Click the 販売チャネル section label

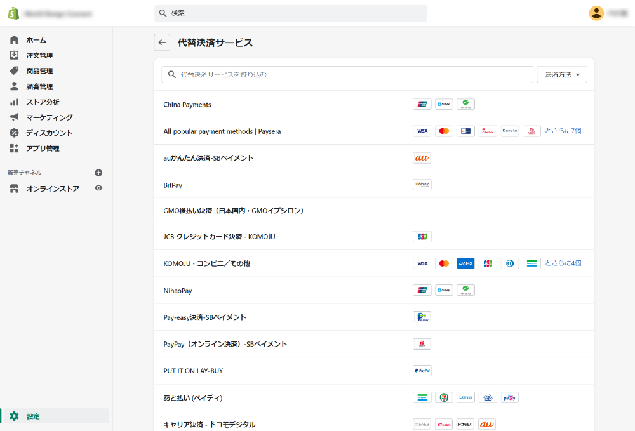[x=24, y=173]
